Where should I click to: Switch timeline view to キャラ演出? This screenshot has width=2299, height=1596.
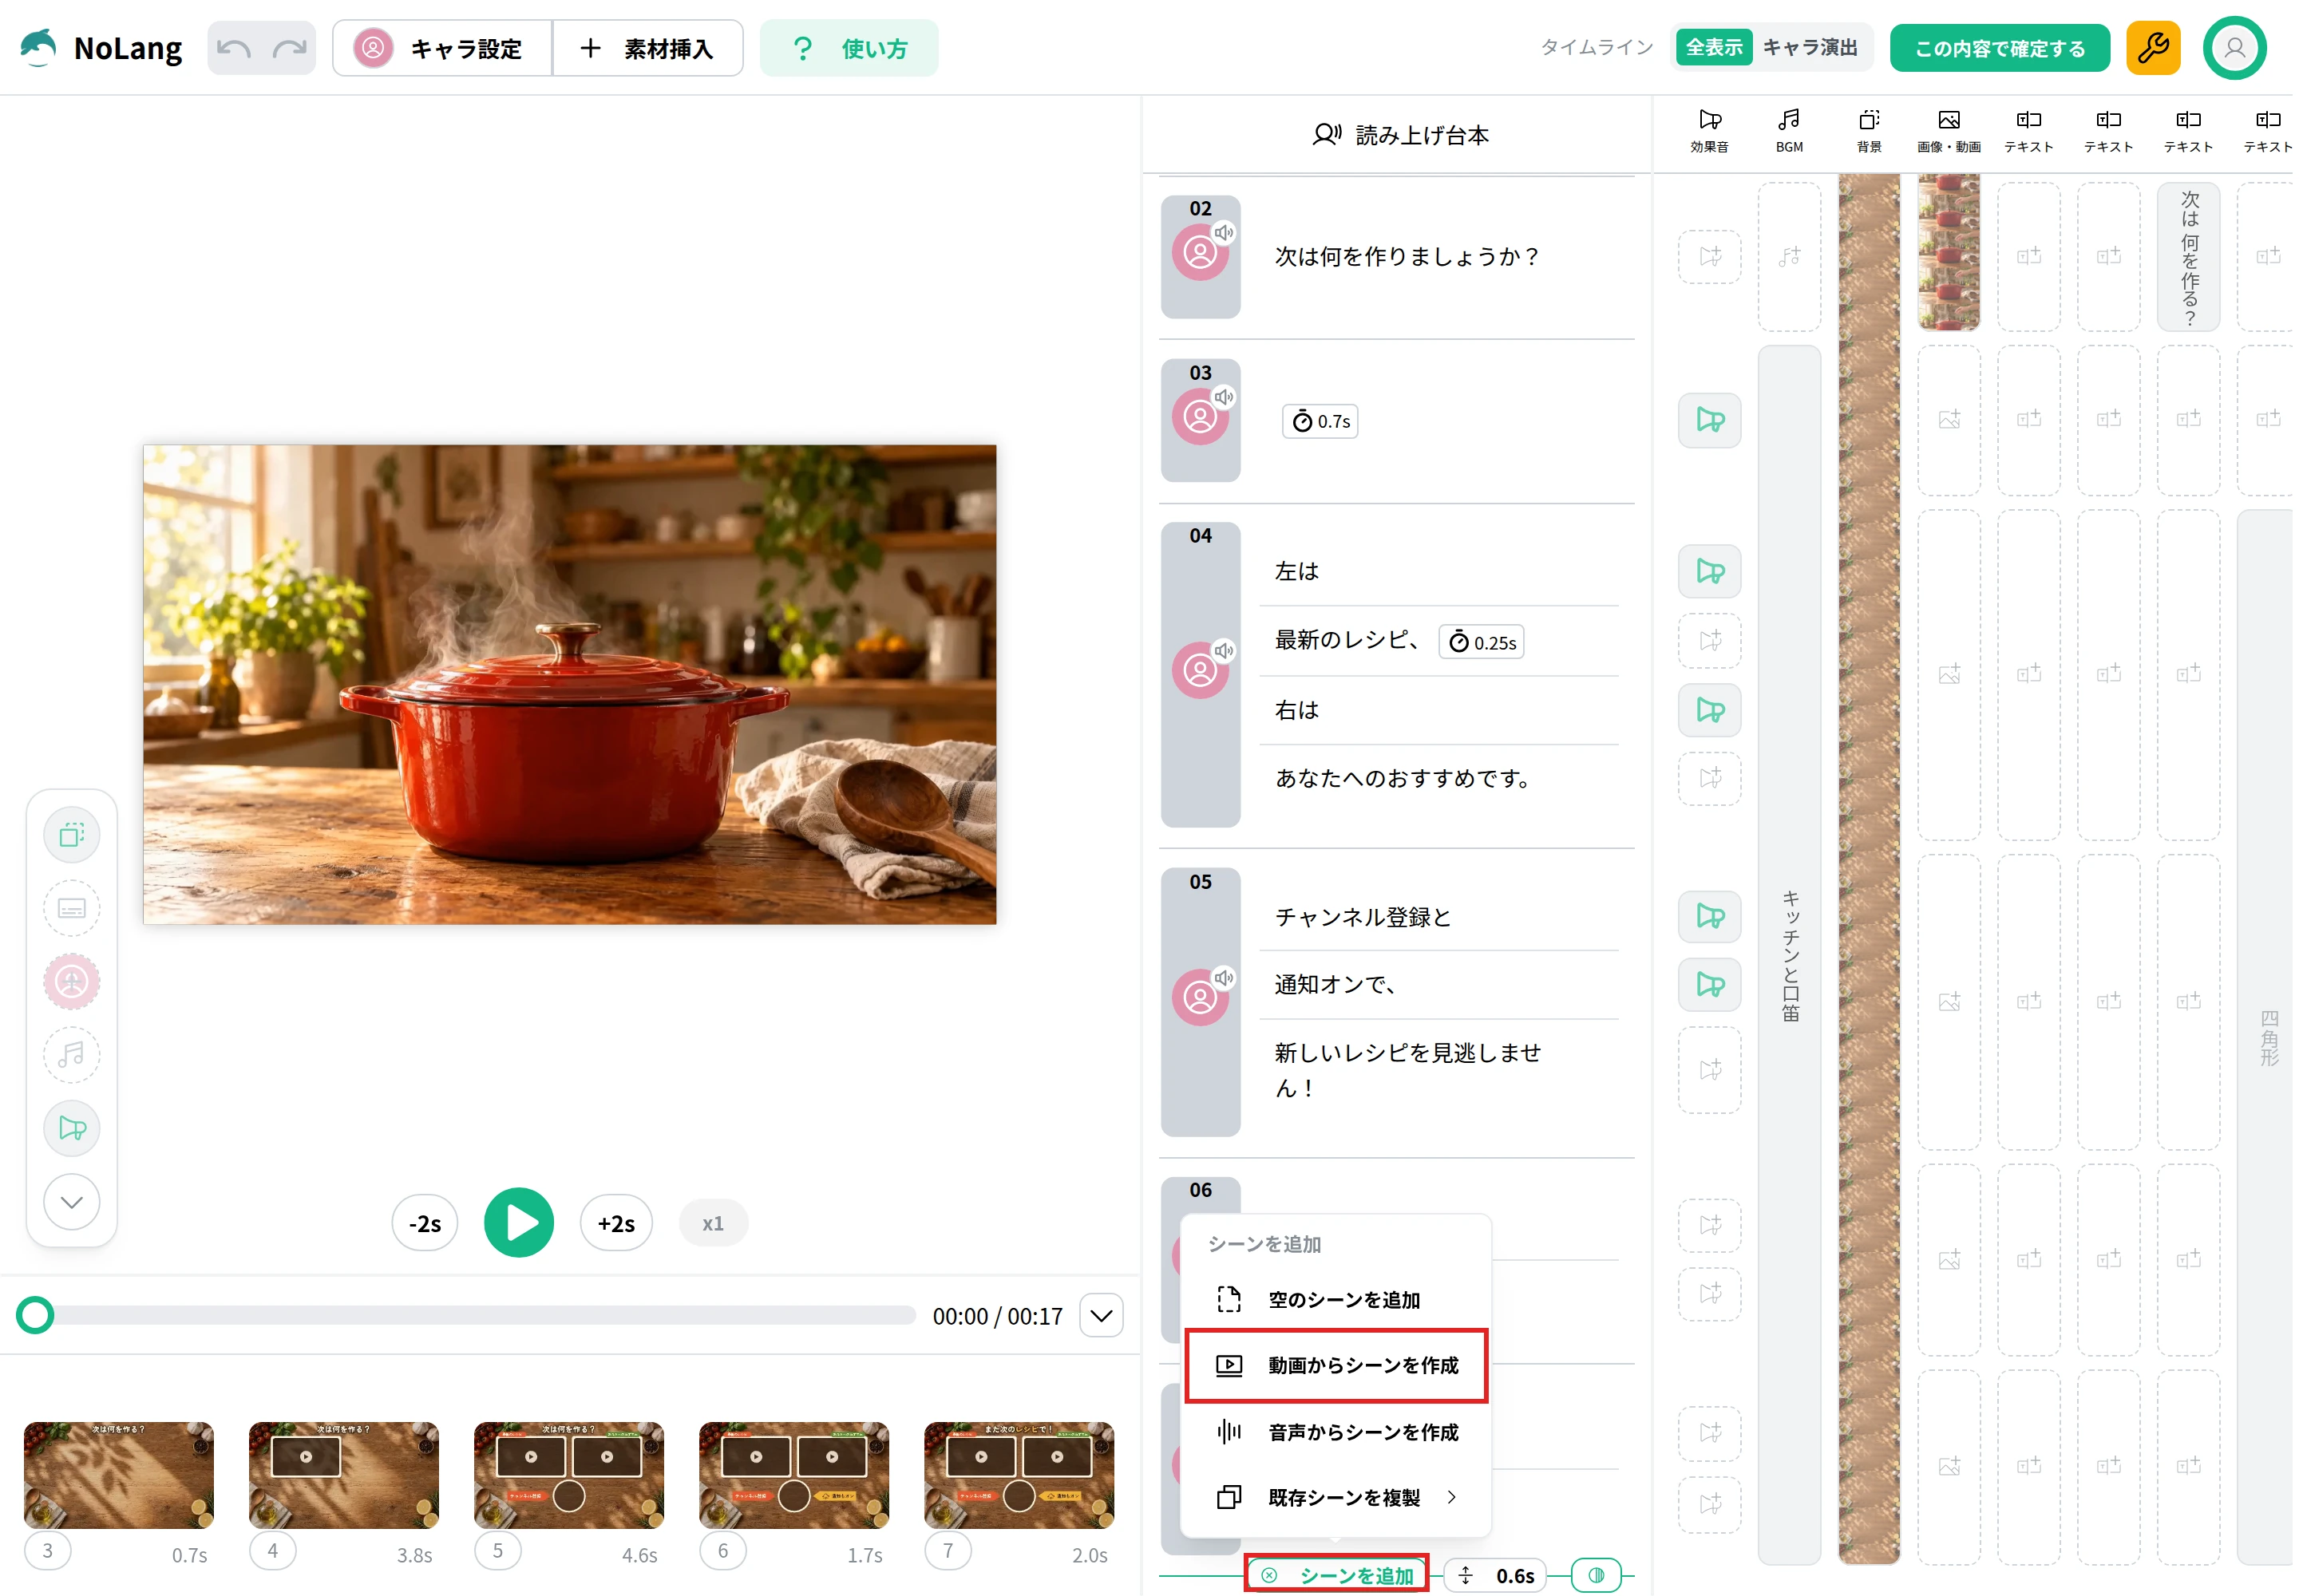pyautogui.click(x=1809, y=48)
